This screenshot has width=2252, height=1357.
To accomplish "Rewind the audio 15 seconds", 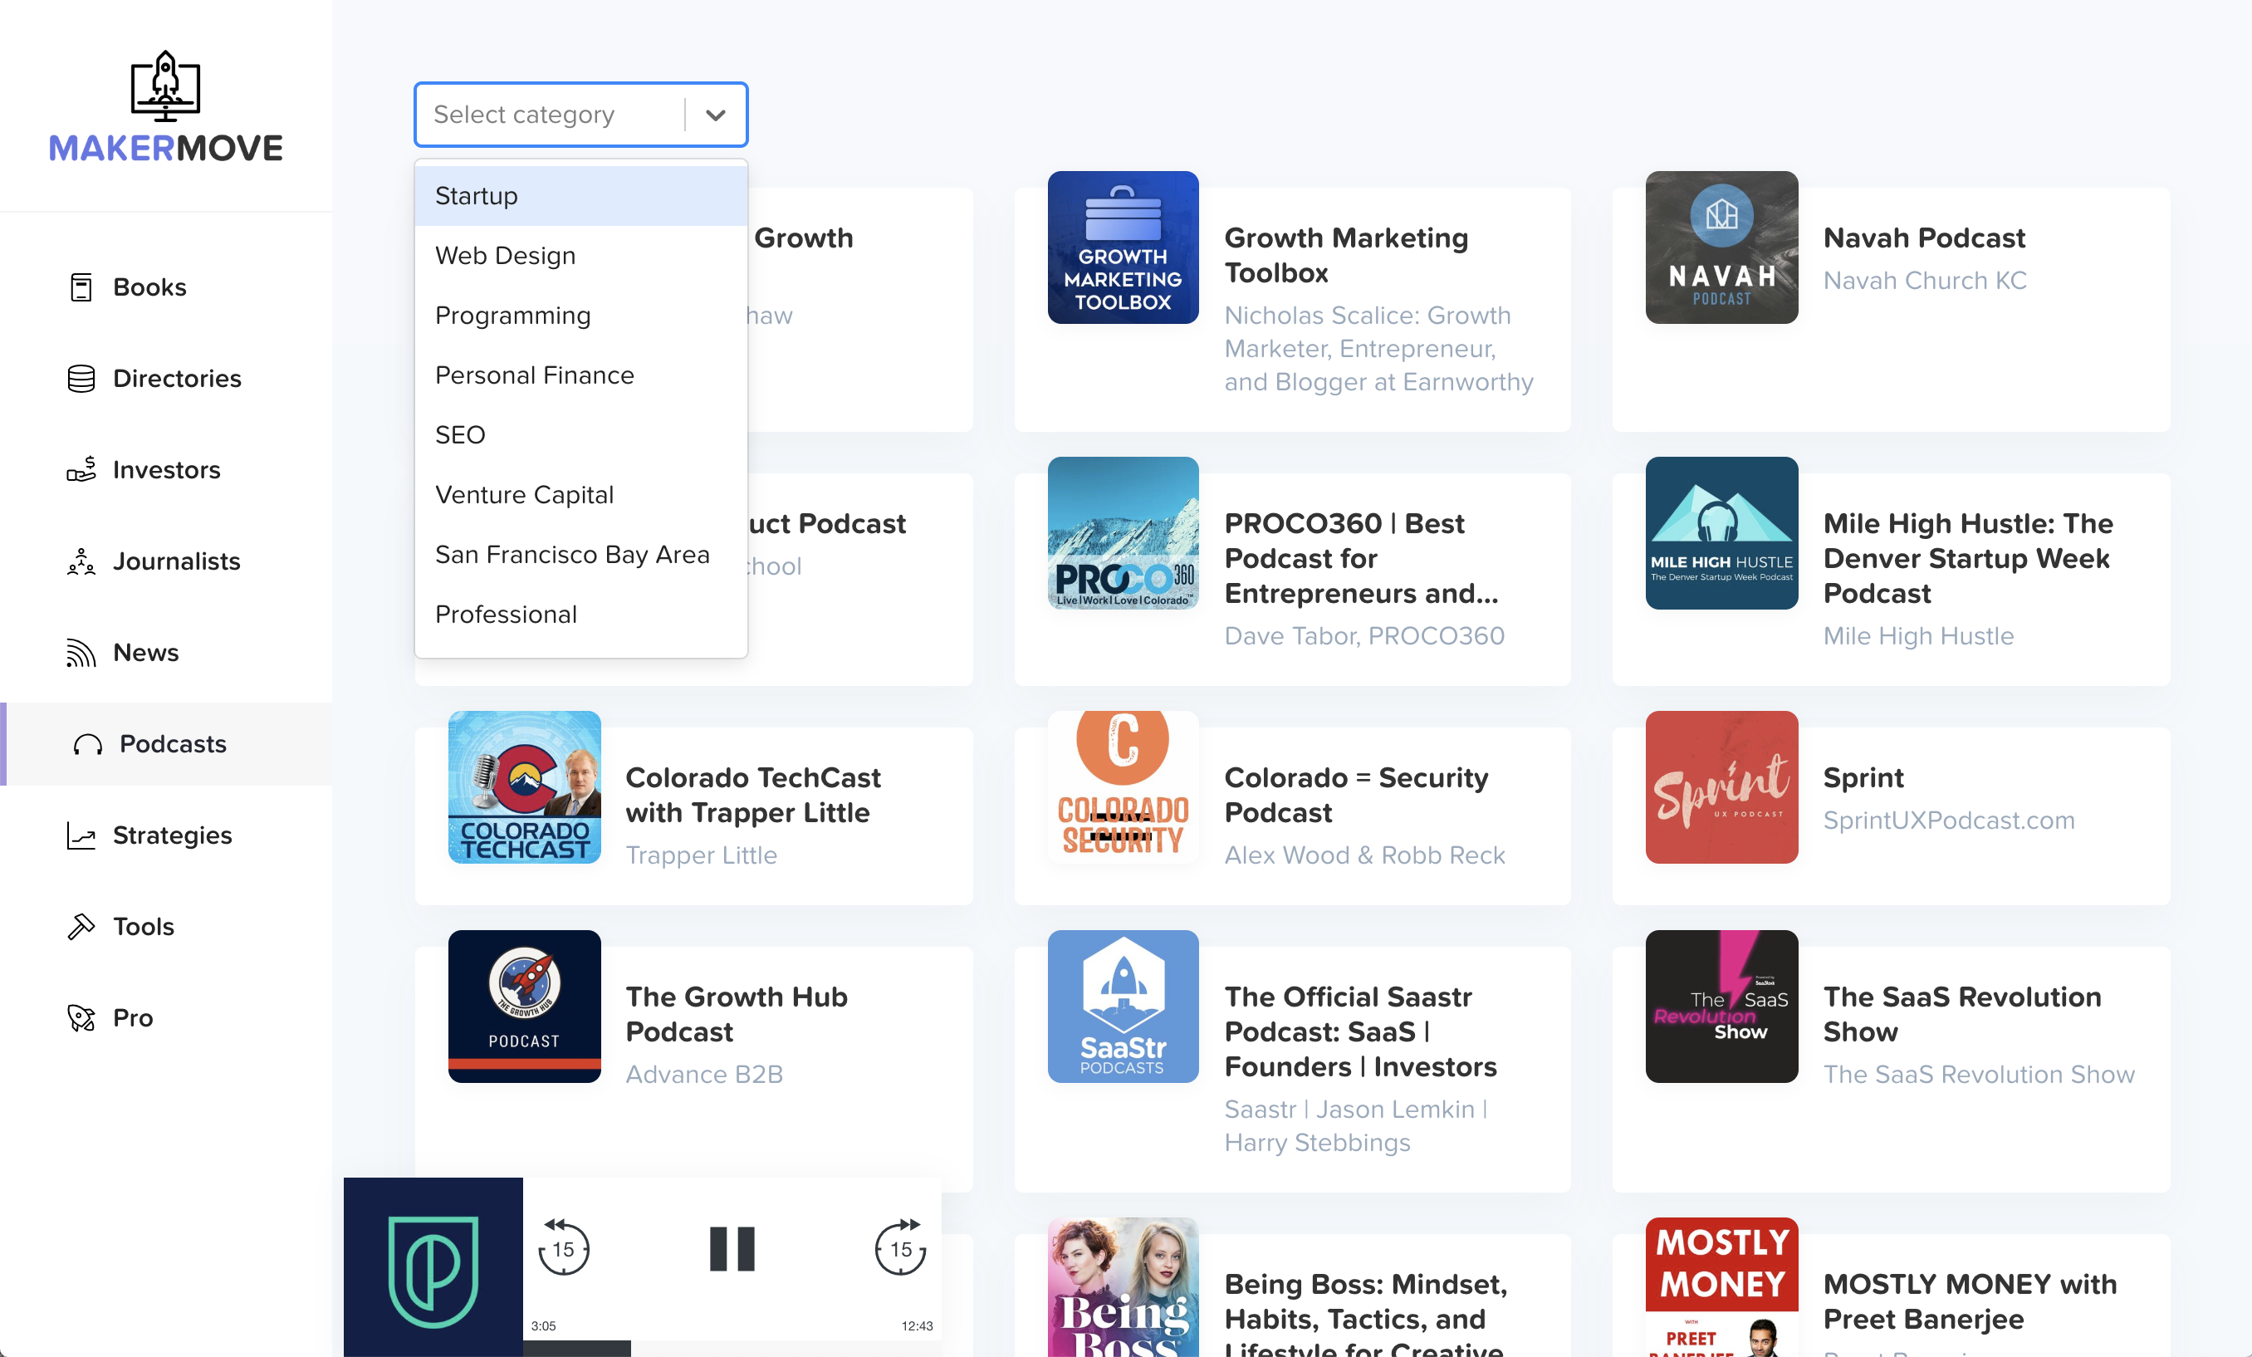I will point(563,1247).
